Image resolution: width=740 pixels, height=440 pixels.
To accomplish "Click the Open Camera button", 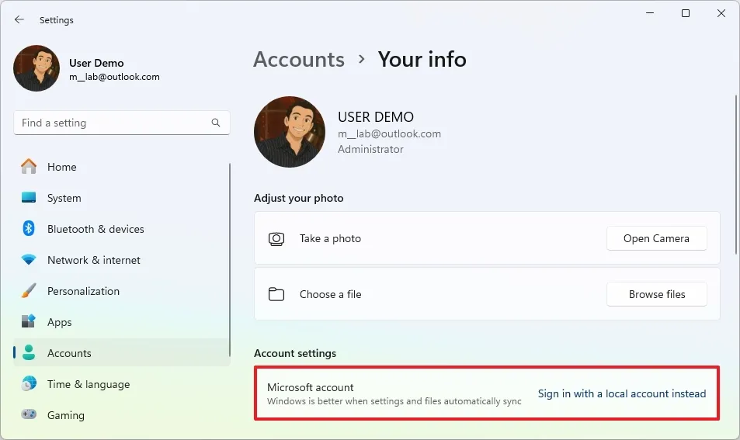I will click(x=656, y=239).
